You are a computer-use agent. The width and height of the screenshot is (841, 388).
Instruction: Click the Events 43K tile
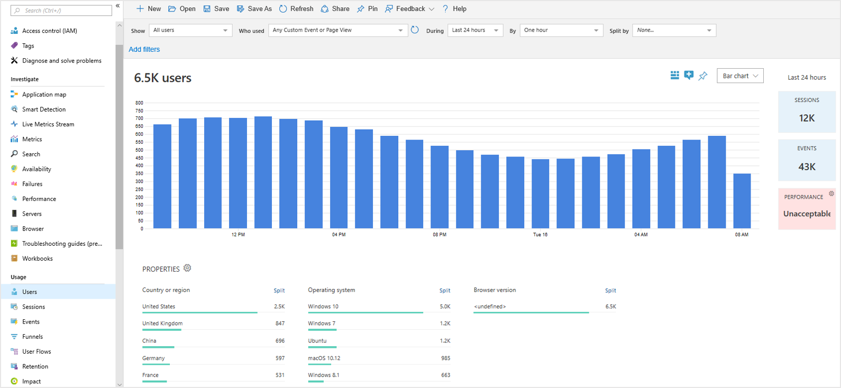pyautogui.click(x=807, y=160)
